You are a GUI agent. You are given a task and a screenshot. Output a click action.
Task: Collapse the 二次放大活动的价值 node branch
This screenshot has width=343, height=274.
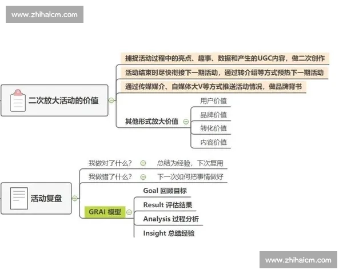[111, 100]
